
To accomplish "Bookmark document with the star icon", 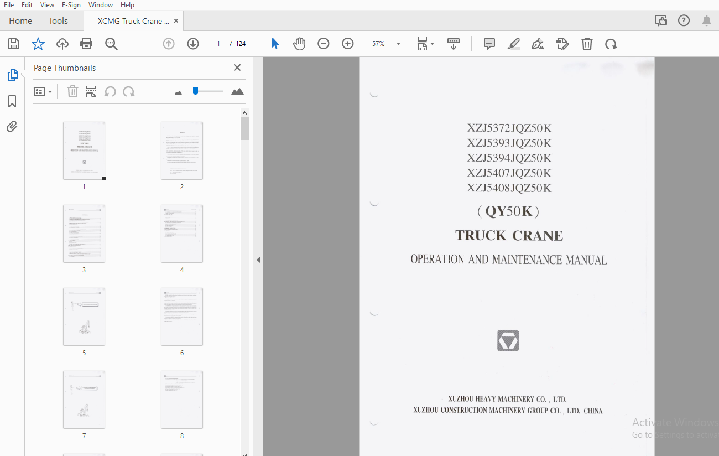I will coord(38,44).
